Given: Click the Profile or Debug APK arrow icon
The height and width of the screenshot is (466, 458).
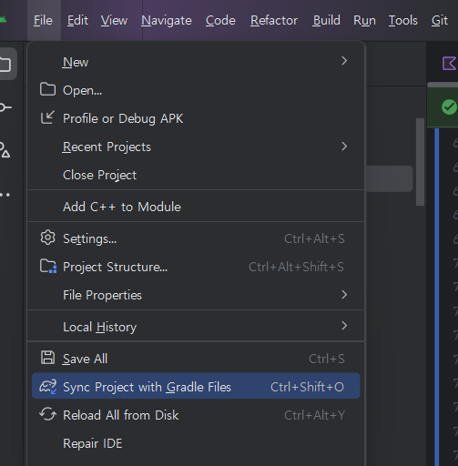Looking at the screenshot, I should [x=47, y=117].
